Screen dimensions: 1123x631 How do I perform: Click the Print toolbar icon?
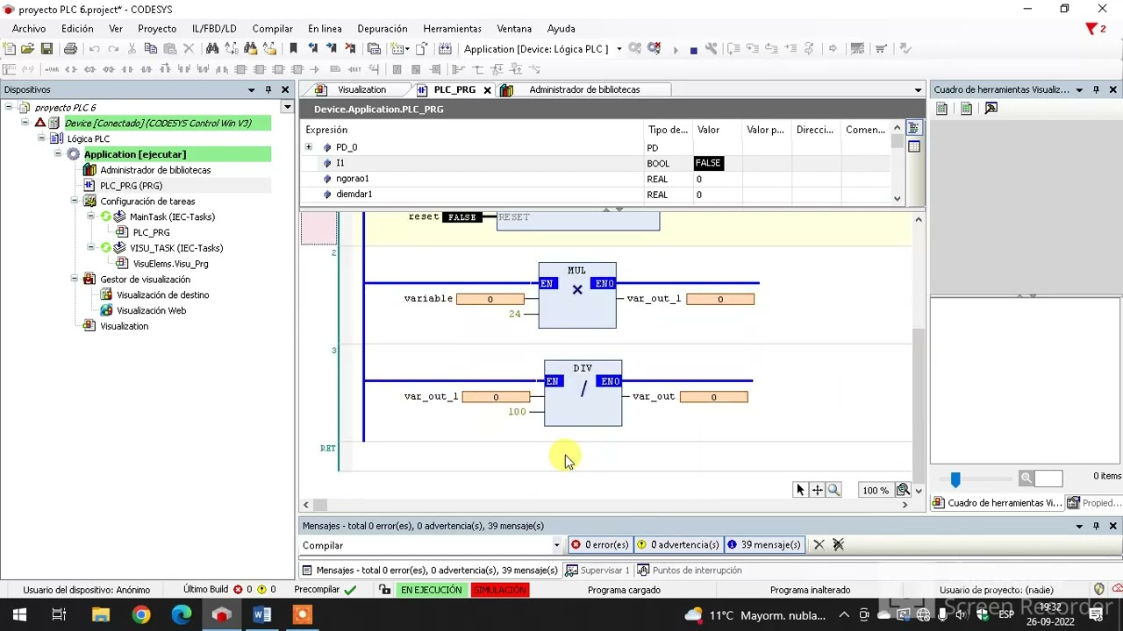pos(70,49)
